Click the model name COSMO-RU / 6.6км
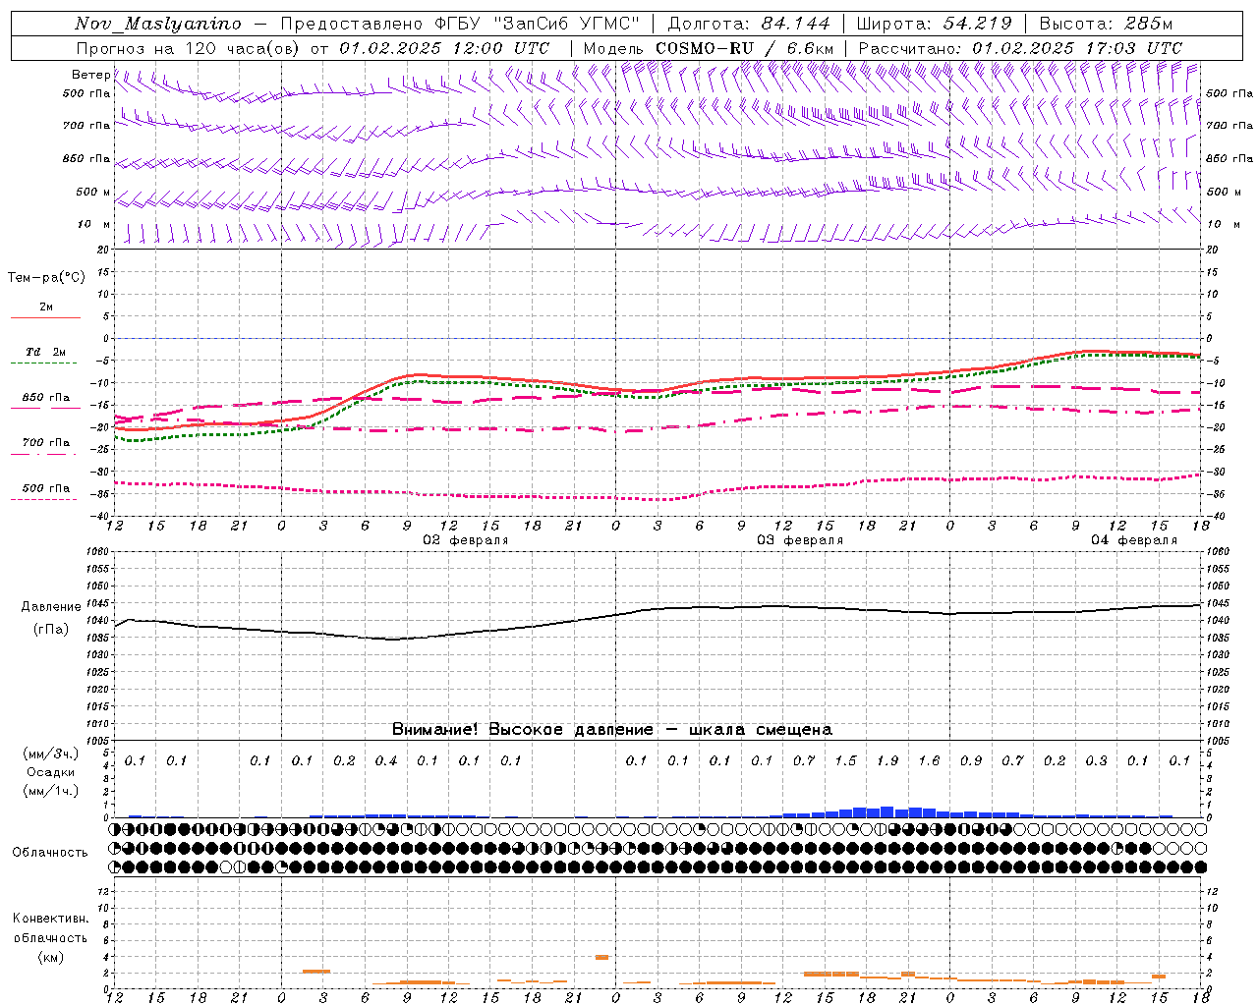This screenshot has height=1006, width=1258. point(745,47)
